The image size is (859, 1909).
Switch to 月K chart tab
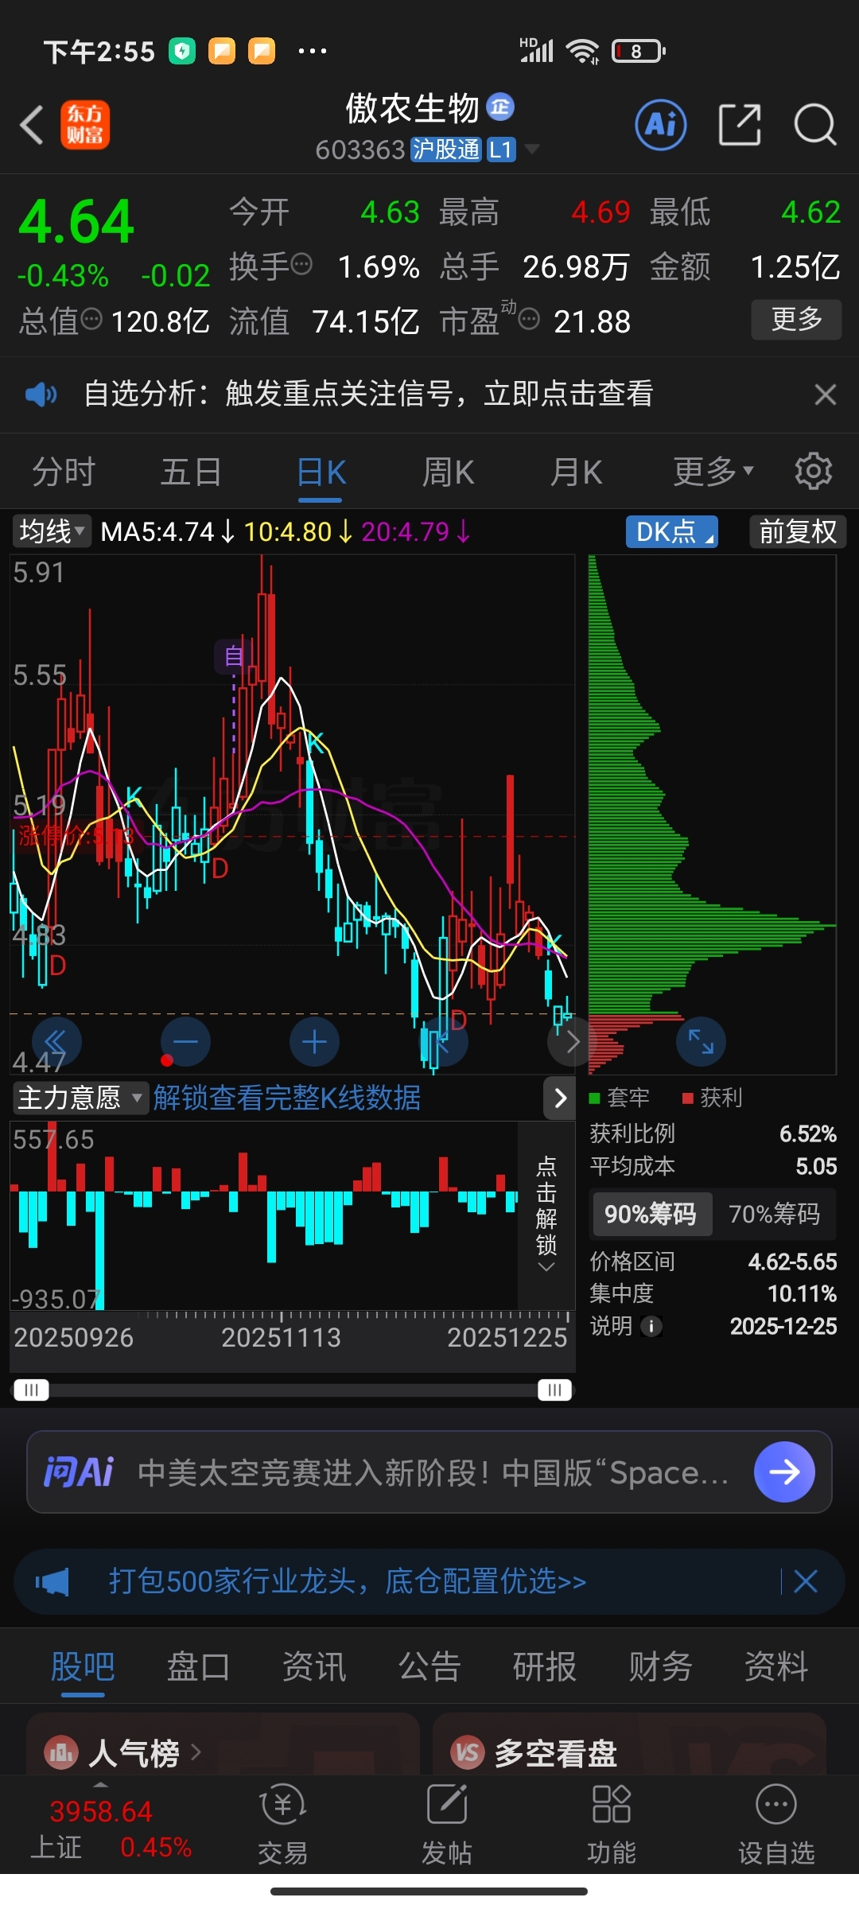point(577,472)
